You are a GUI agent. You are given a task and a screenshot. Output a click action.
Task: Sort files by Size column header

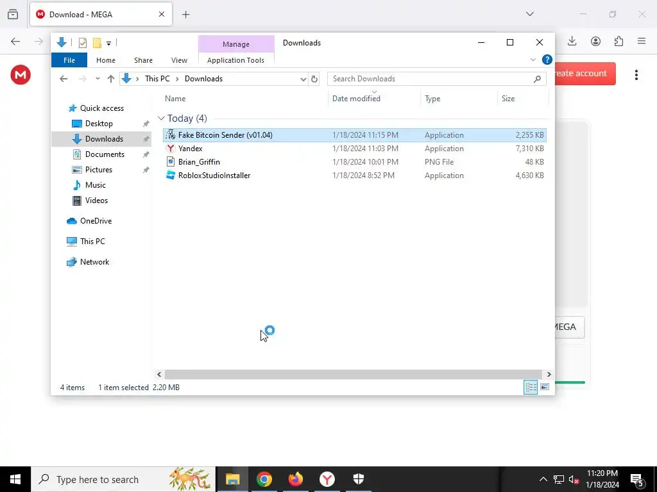point(508,98)
